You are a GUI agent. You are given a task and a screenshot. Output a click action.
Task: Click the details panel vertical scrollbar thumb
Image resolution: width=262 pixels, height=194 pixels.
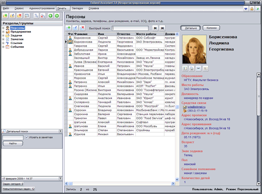[259, 96]
